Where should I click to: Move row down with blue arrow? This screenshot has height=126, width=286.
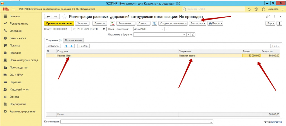[x=72, y=46]
